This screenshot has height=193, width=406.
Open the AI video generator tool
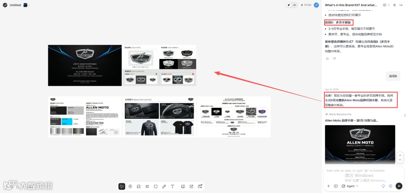(x=191, y=186)
